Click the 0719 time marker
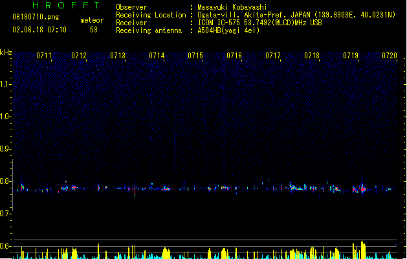 point(351,56)
